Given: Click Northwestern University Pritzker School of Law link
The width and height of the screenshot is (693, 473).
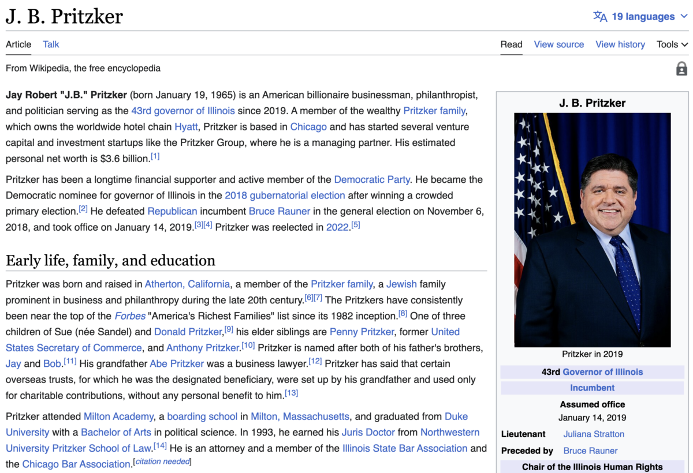Looking at the screenshot, I should [x=78, y=448].
